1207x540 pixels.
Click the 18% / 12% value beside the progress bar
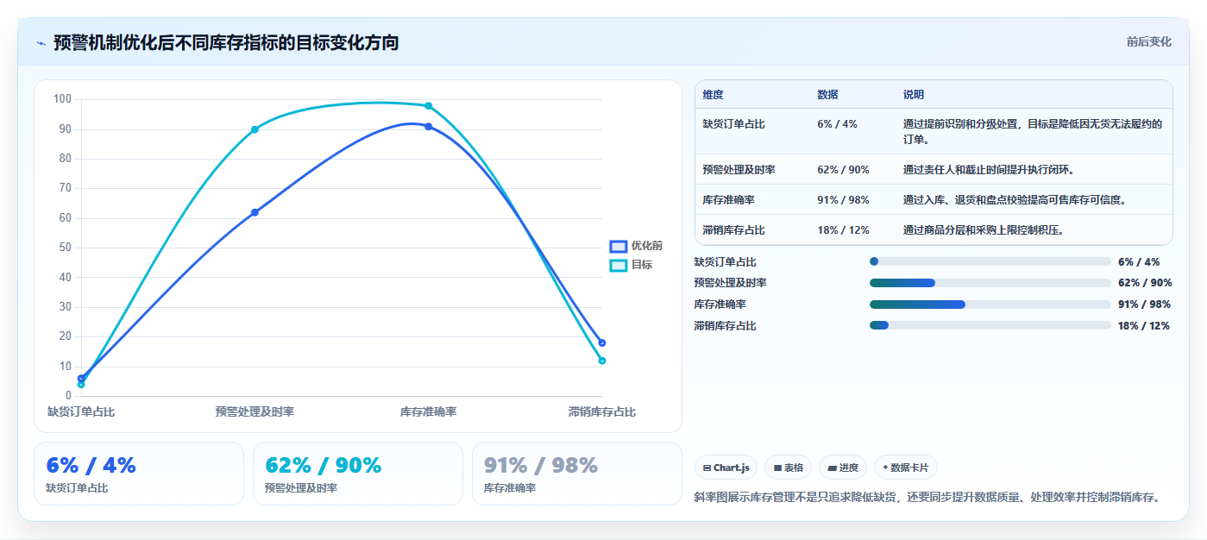point(1144,325)
